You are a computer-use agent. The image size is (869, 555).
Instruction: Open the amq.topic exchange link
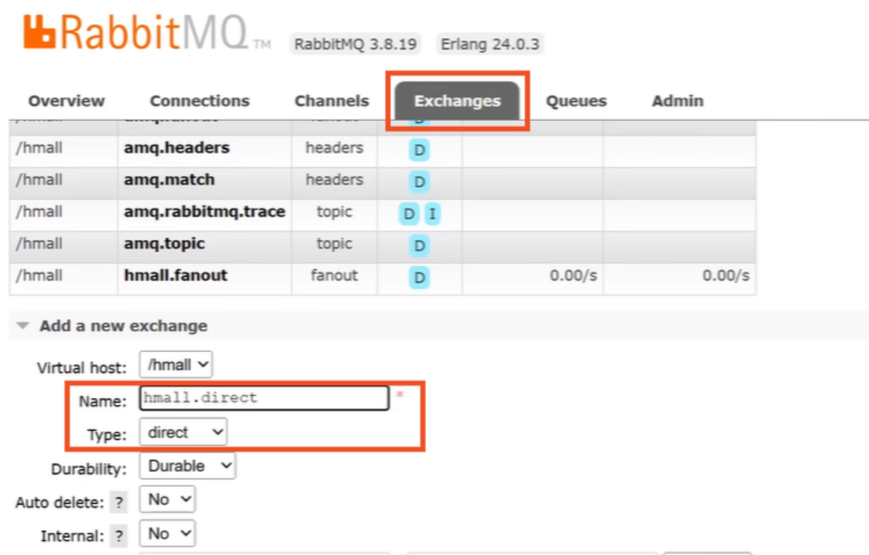[x=164, y=244]
